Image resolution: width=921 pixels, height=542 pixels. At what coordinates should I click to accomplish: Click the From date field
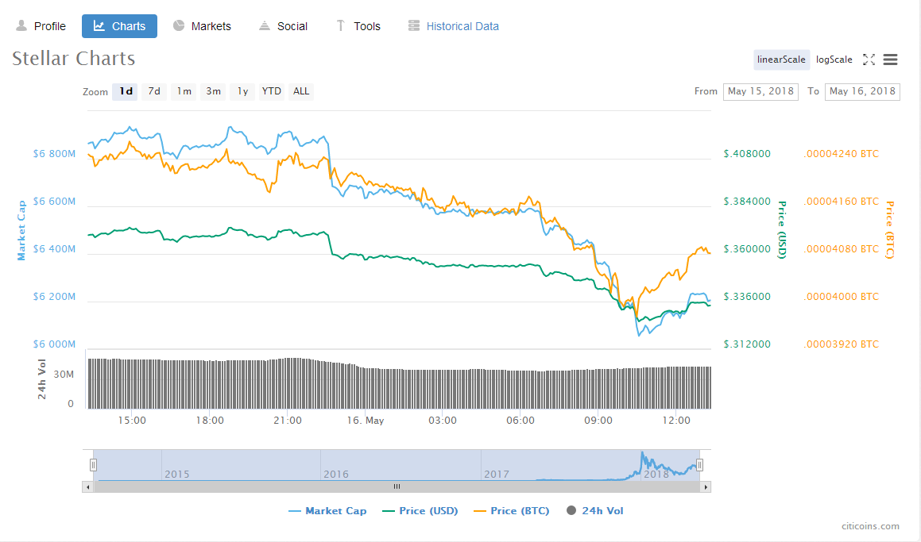[760, 91]
